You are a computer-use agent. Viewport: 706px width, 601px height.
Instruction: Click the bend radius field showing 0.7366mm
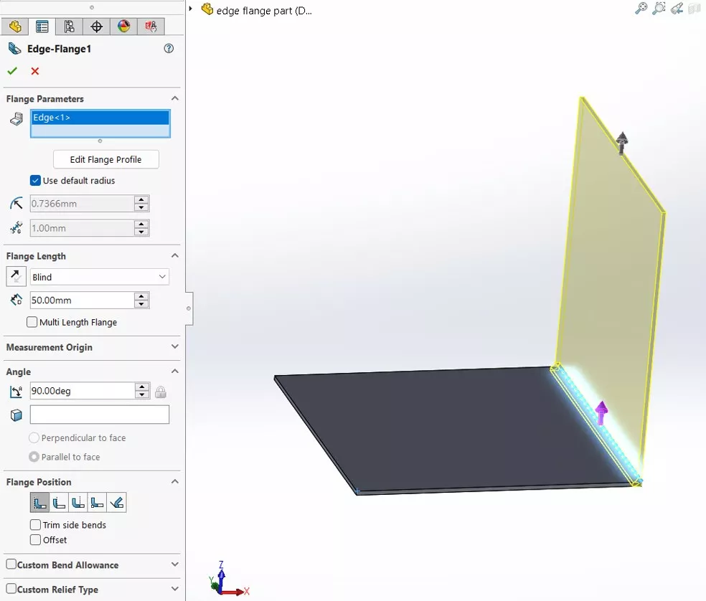click(82, 204)
